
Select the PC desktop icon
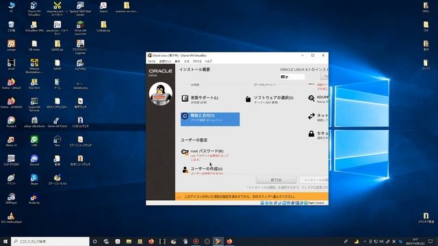pyautogui.click(x=11, y=8)
